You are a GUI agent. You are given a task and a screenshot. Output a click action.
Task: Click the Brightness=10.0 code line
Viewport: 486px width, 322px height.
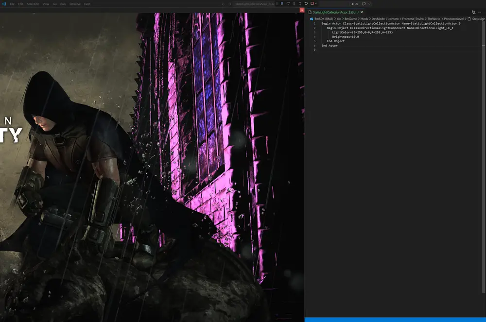tap(346, 36)
